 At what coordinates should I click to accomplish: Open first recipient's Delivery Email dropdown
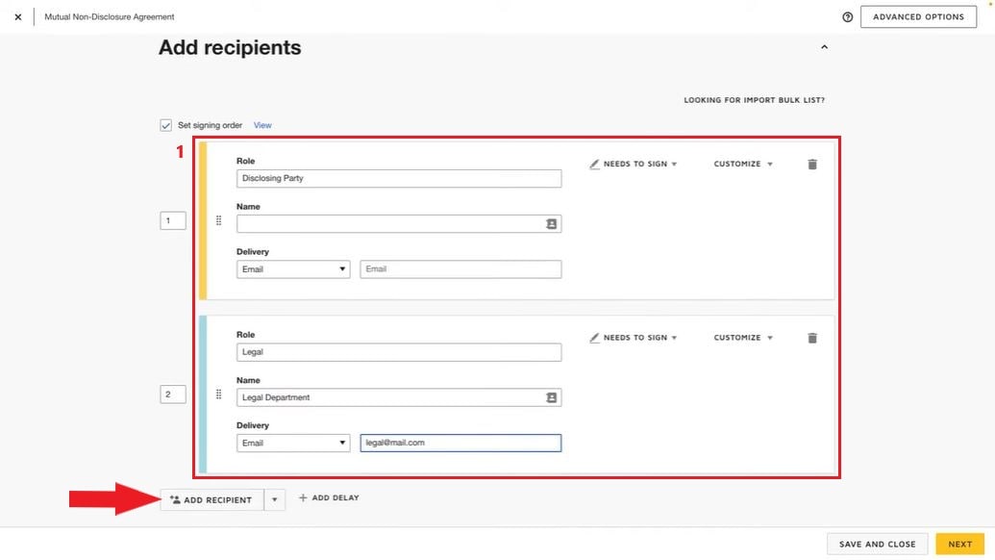[293, 269]
